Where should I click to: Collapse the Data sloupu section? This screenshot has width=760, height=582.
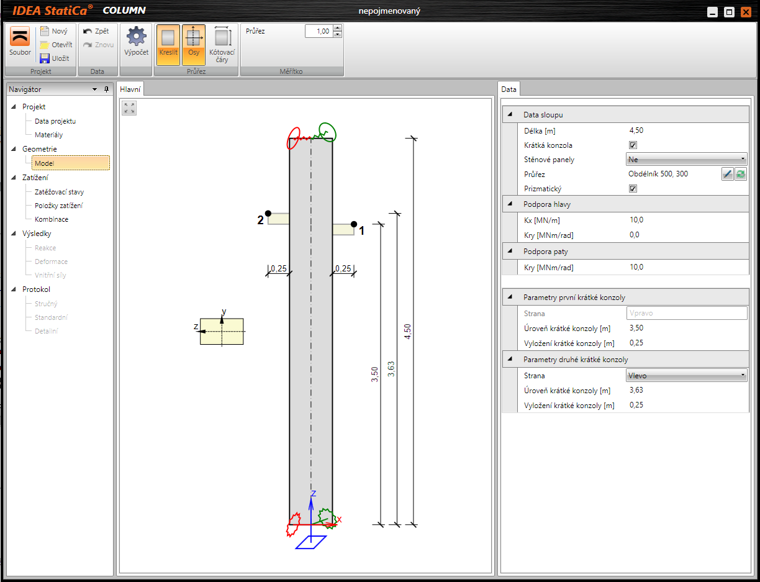coord(510,115)
